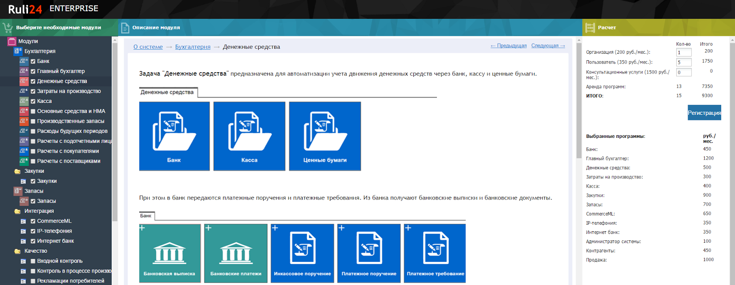Open the Банковская выписка tile

[170, 253]
